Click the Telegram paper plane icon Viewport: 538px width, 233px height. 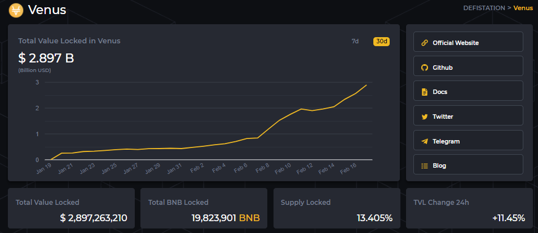click(425, 141)
